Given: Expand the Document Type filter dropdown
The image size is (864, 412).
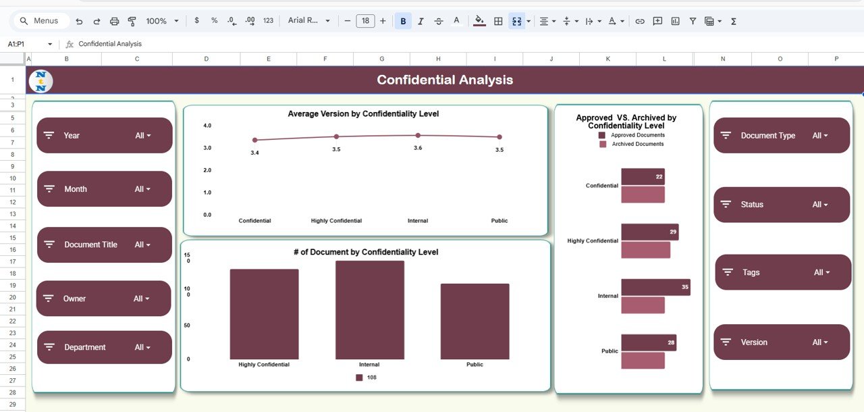Looking at the screenshot, I should coord(821,135).
